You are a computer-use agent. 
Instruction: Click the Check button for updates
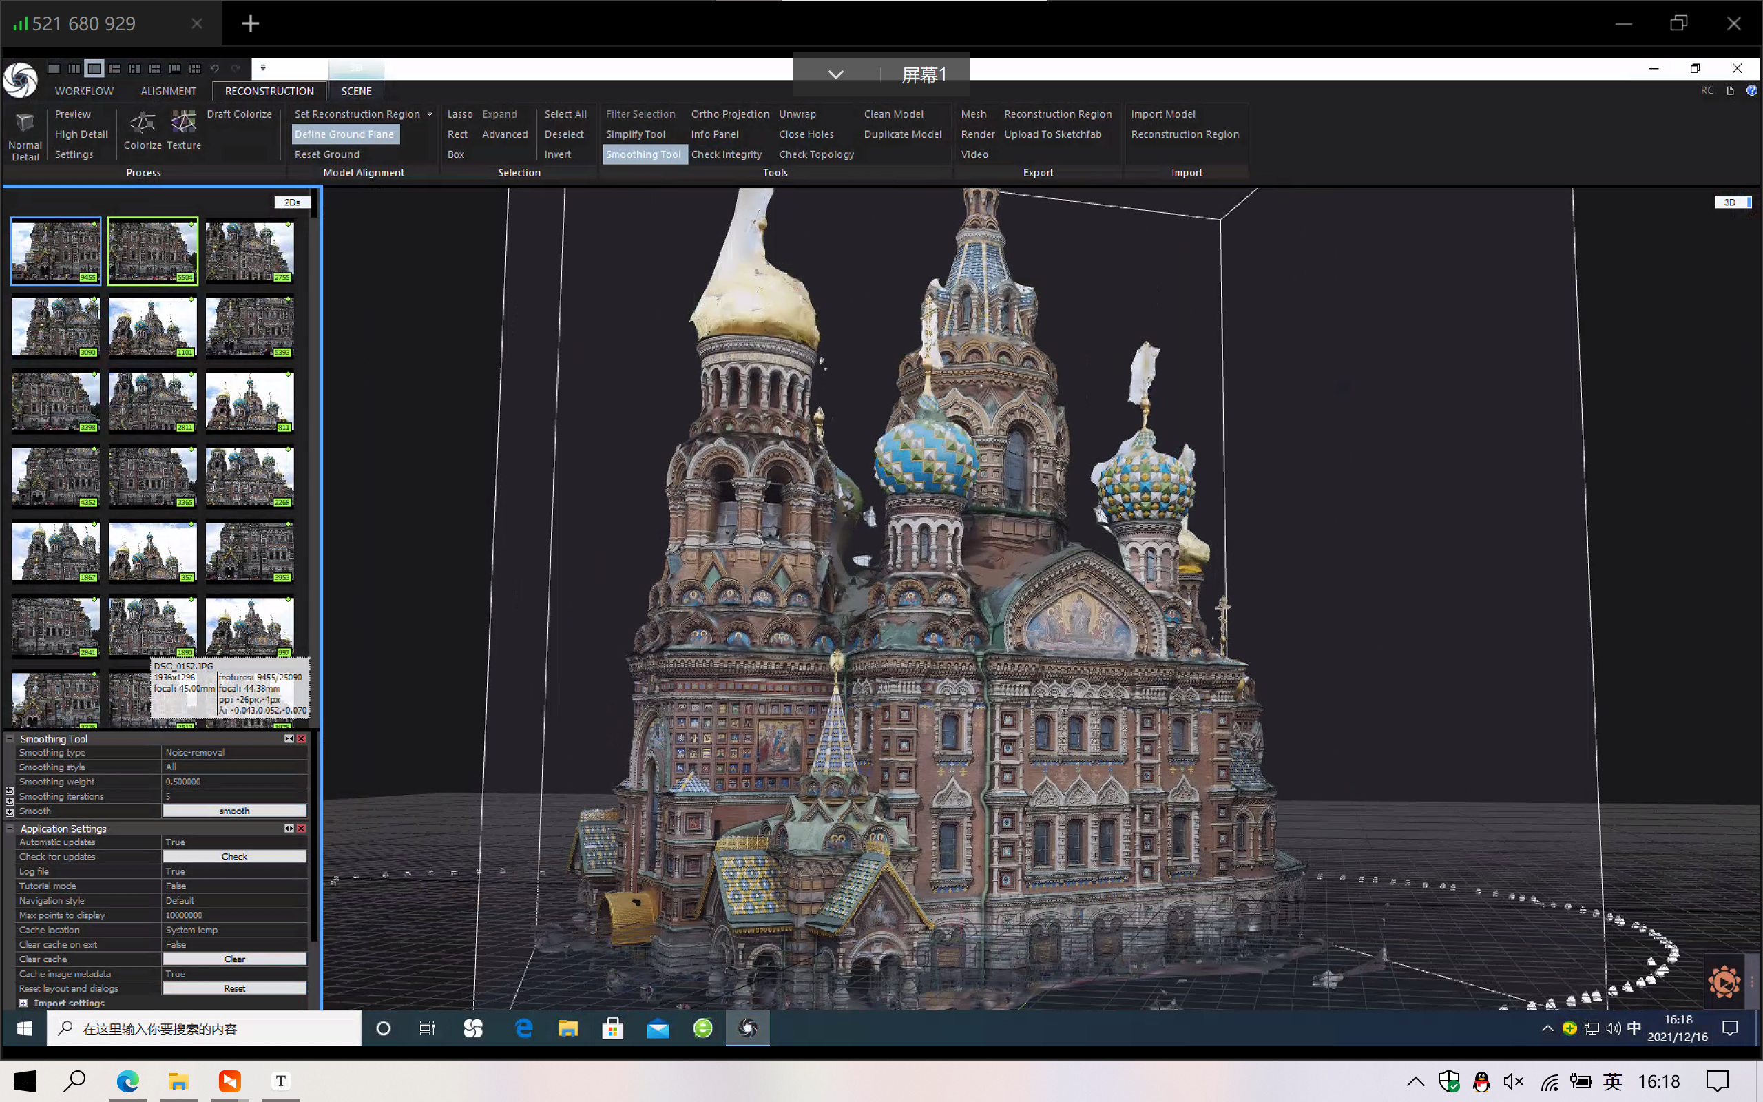pyautogui.click(x=235, y=855)
